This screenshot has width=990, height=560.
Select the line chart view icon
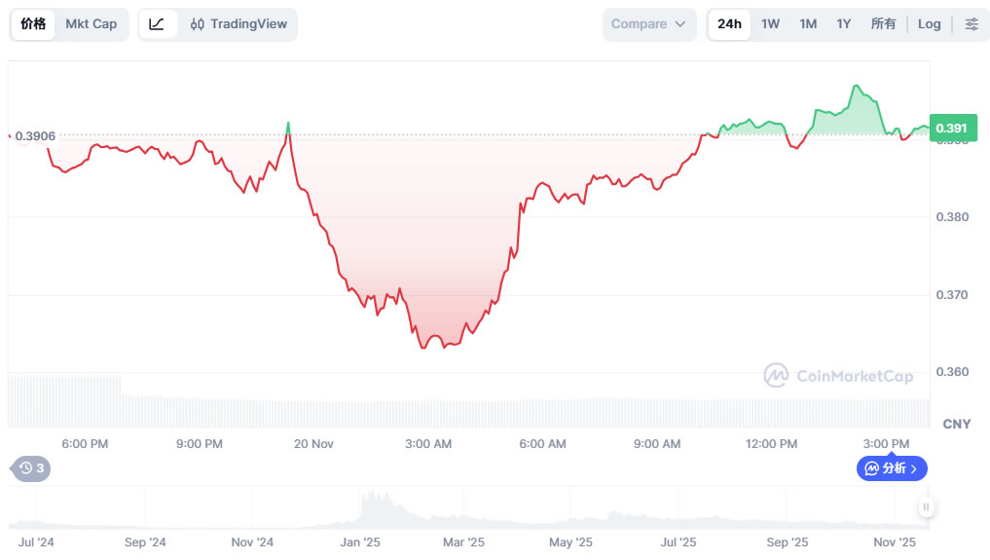[157, 24]
